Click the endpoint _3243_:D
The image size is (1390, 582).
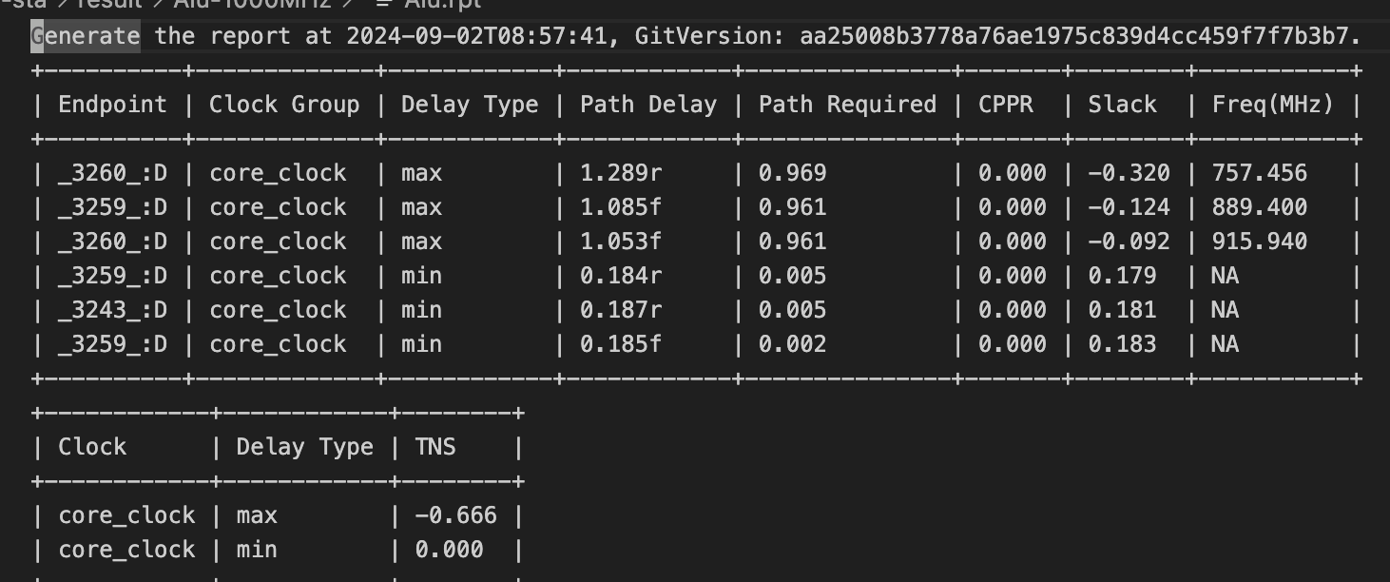pos(112,310)
